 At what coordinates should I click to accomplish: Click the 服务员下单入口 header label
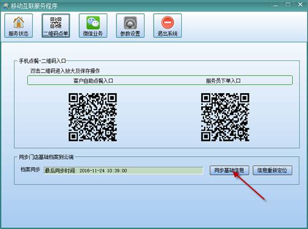pos(223,81)
